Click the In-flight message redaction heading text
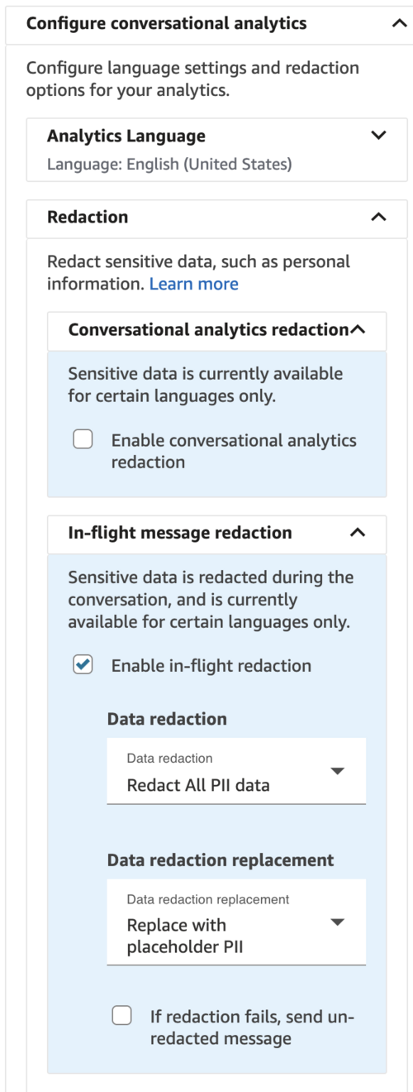Viewport: 413px width, 1092px height. click(x=180, y=533)
